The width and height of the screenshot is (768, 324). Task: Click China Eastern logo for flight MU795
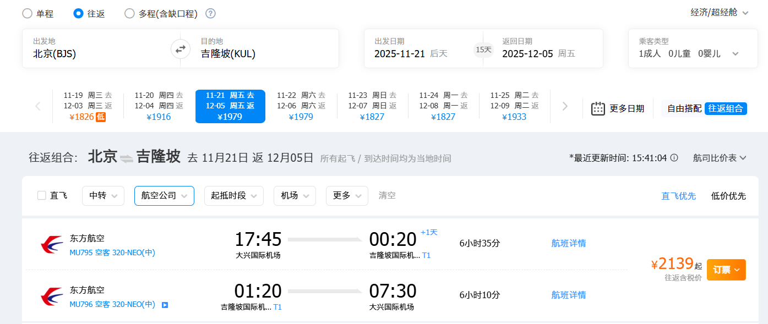52,245
